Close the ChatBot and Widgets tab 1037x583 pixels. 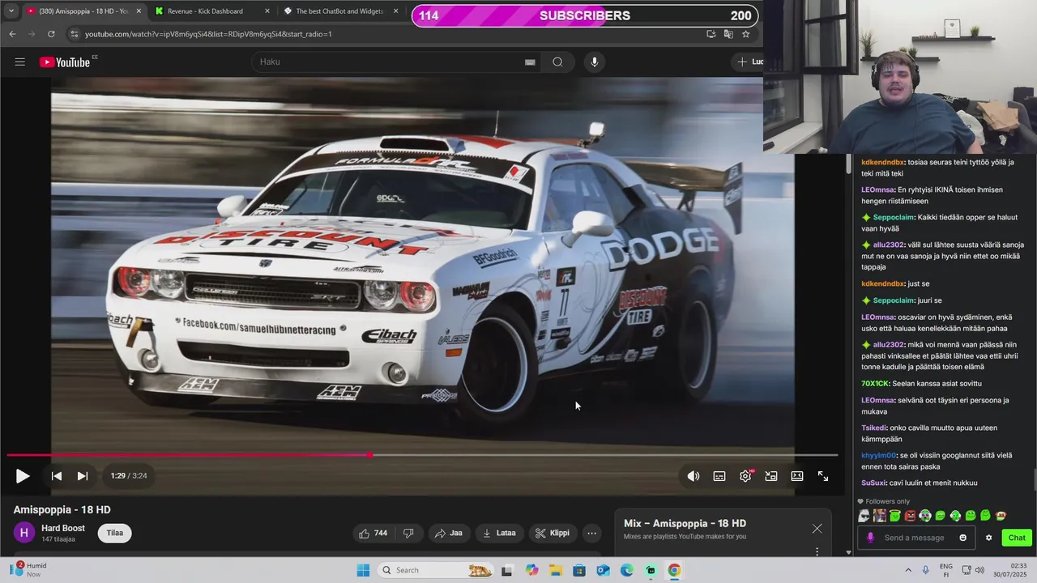395,11
